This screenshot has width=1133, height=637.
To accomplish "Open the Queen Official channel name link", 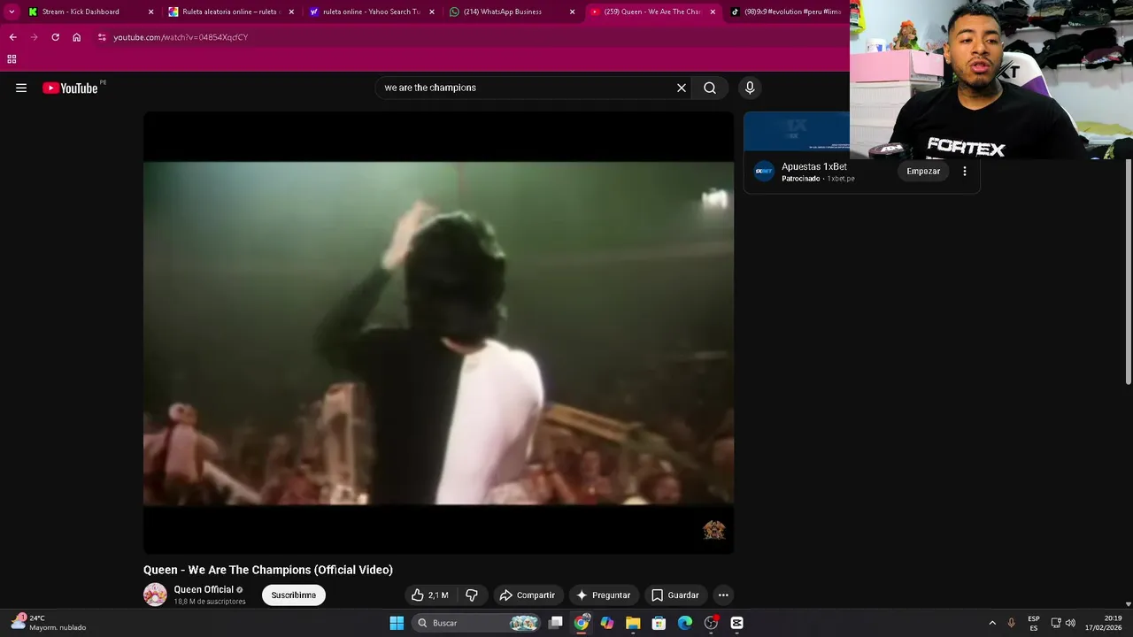I will (x=204, y=589).
